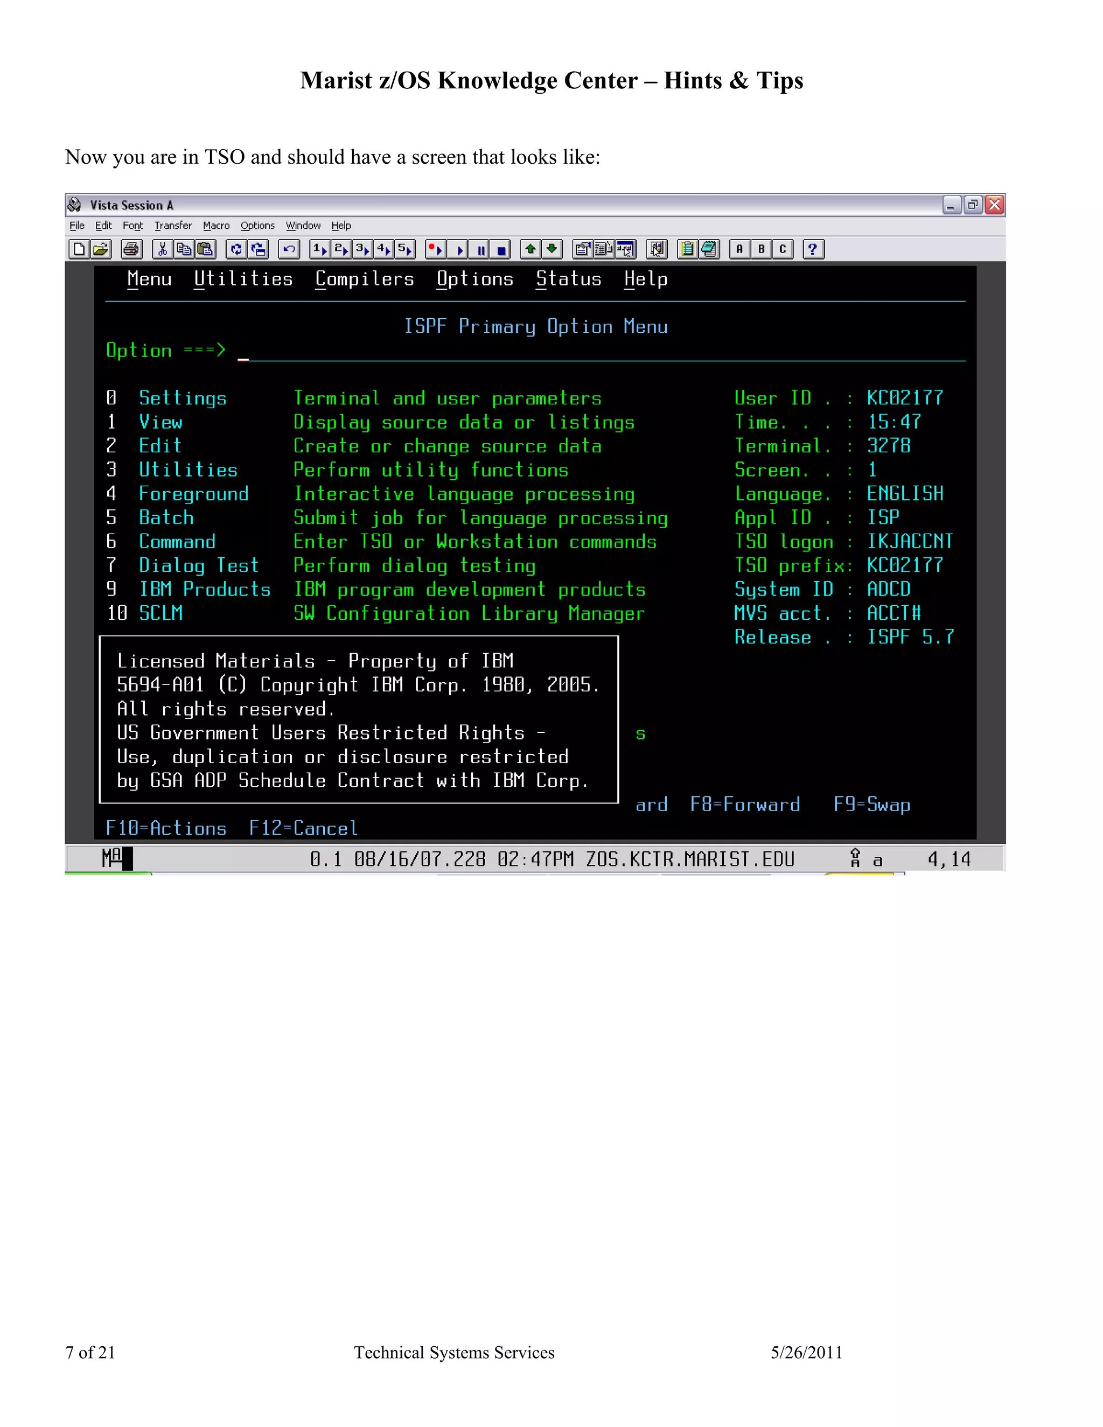Click the F12=Cancel key label
This screenshot has width=1103, height=1427.
304,829
